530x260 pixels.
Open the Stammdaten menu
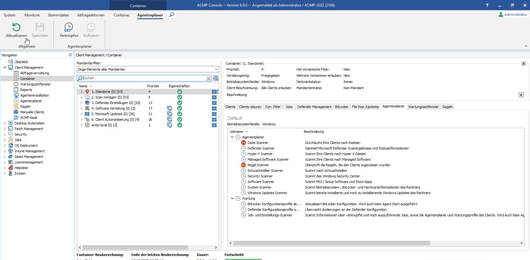[58, 15]
